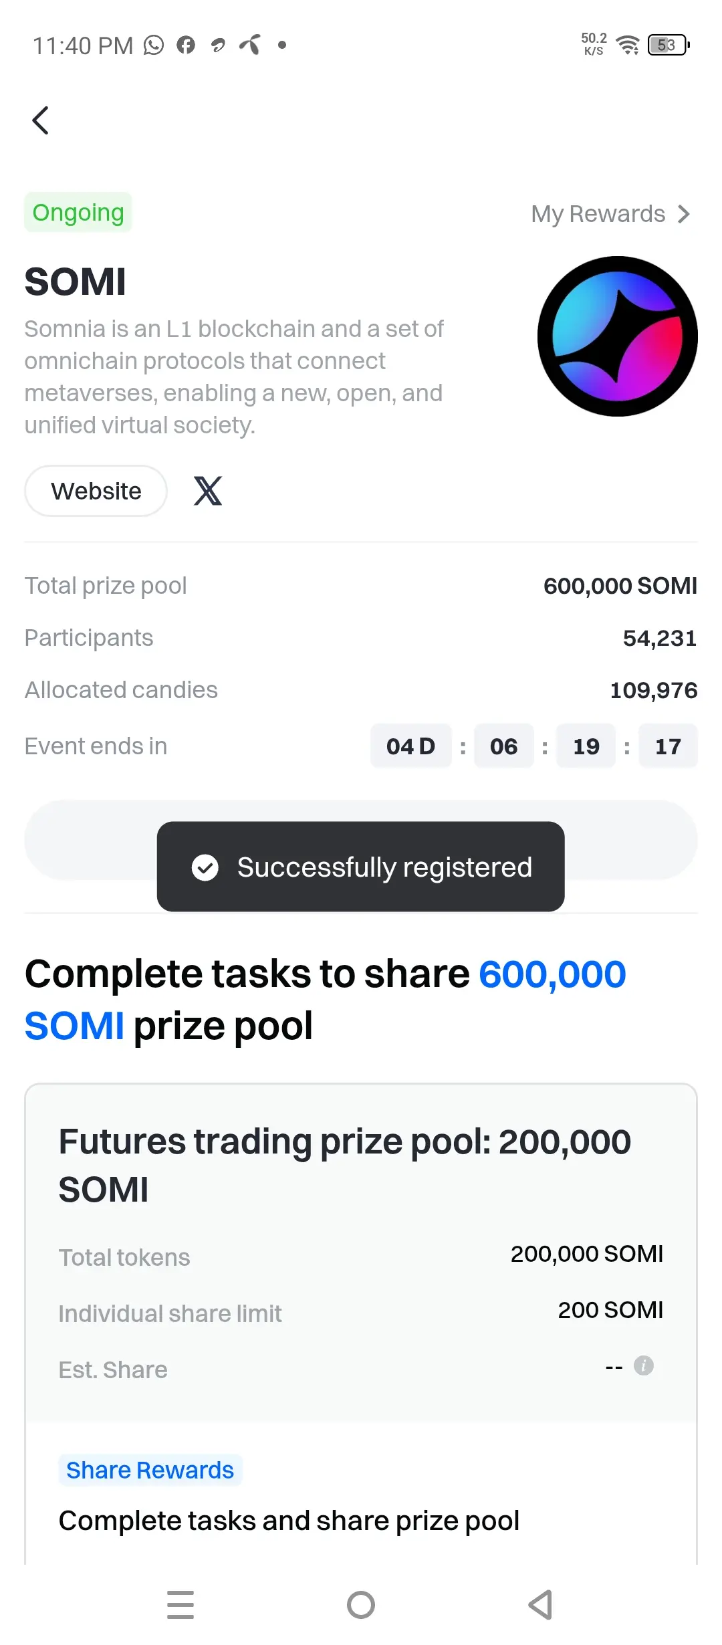722x1645 pixels.
Task: Tap the battery indicator icon
Action: tap(669, 45)
